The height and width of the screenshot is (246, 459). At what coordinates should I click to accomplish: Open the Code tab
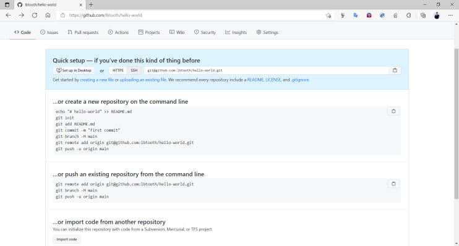tap(22, 32)
